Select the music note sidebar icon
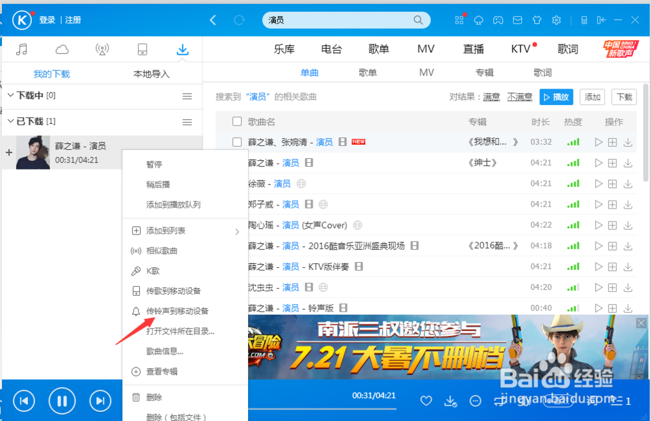 [23, 49]
